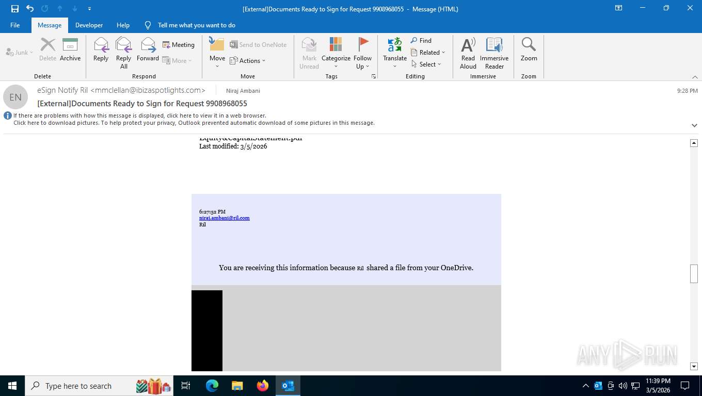
Task: Click the scroll up arrow
Action: coord(694,143)
